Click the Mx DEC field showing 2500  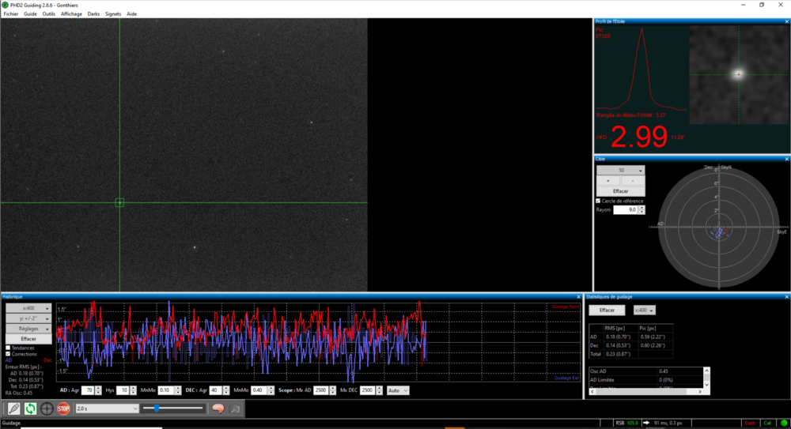pyautogui.click(x=367, y=391)
